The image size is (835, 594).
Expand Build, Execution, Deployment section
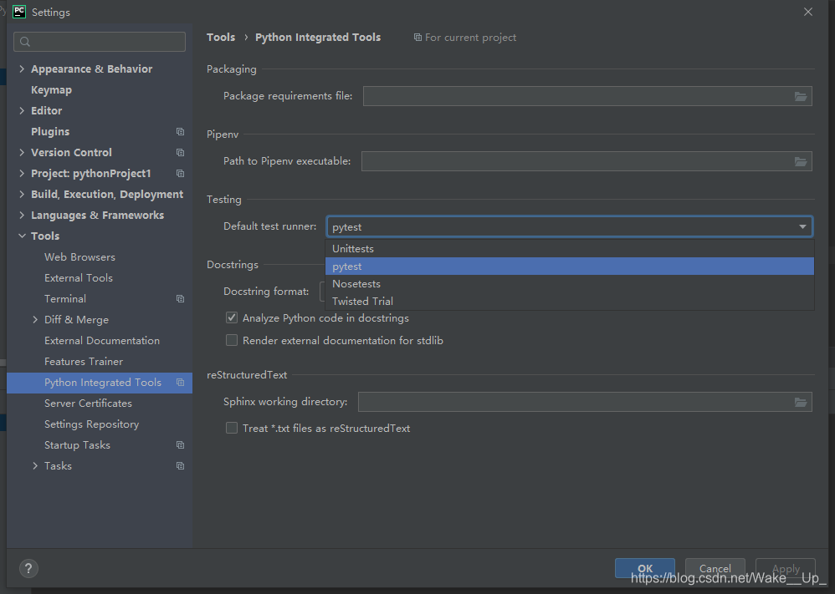22,194
